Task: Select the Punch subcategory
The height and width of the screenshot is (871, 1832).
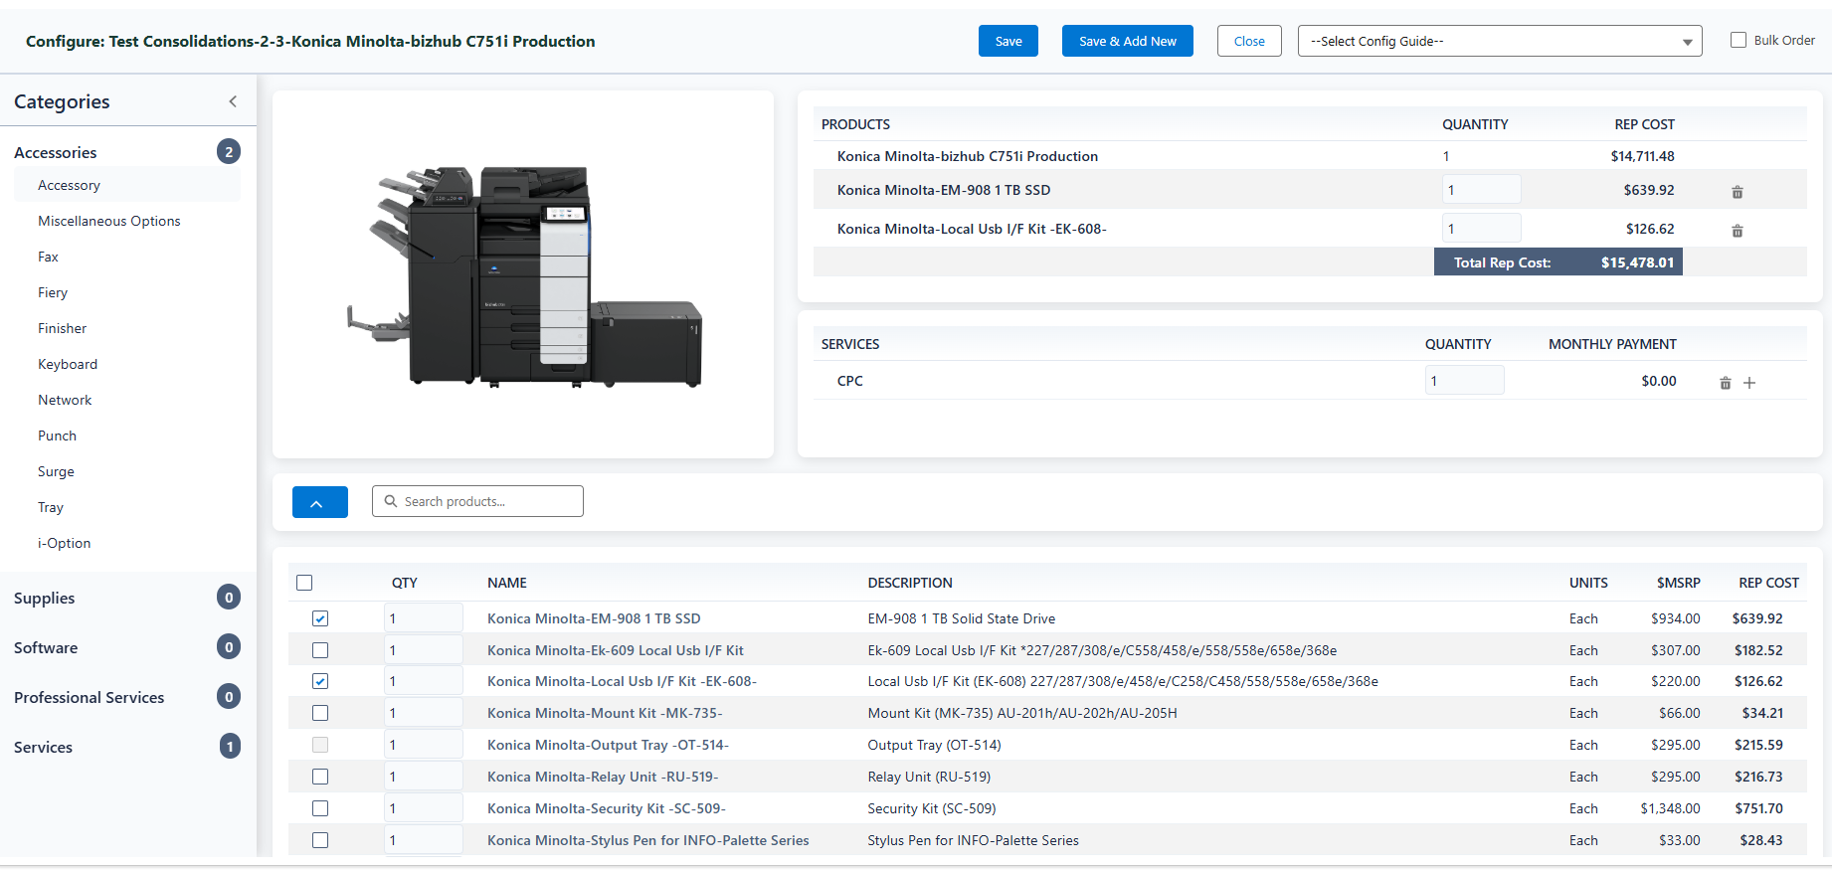Action: (x=57, y=435)
